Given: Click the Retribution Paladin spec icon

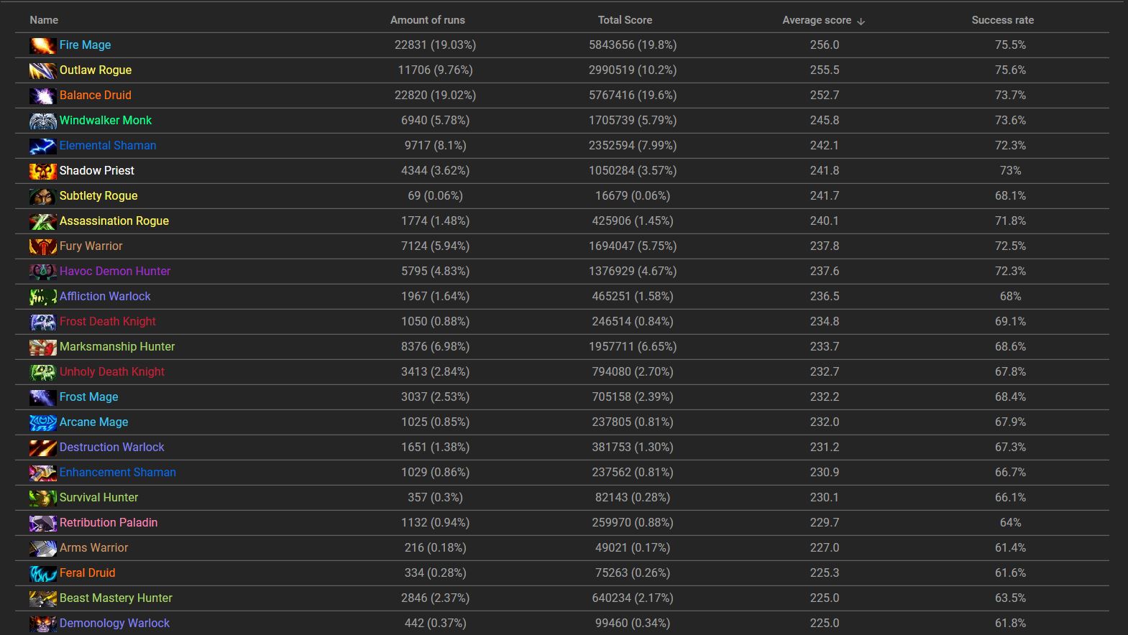Looking at the screenshot, I should coord(43,523).
